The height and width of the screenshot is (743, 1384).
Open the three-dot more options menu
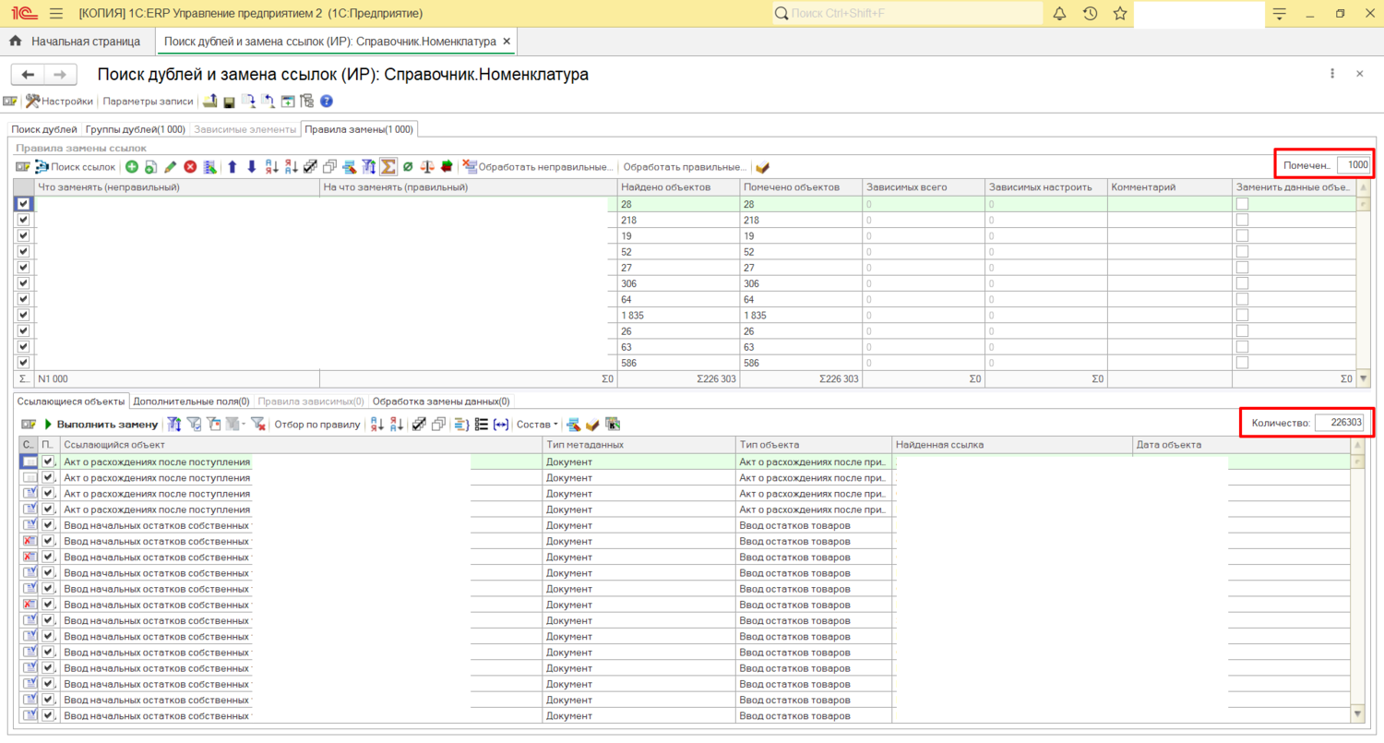click(1332, 74)
